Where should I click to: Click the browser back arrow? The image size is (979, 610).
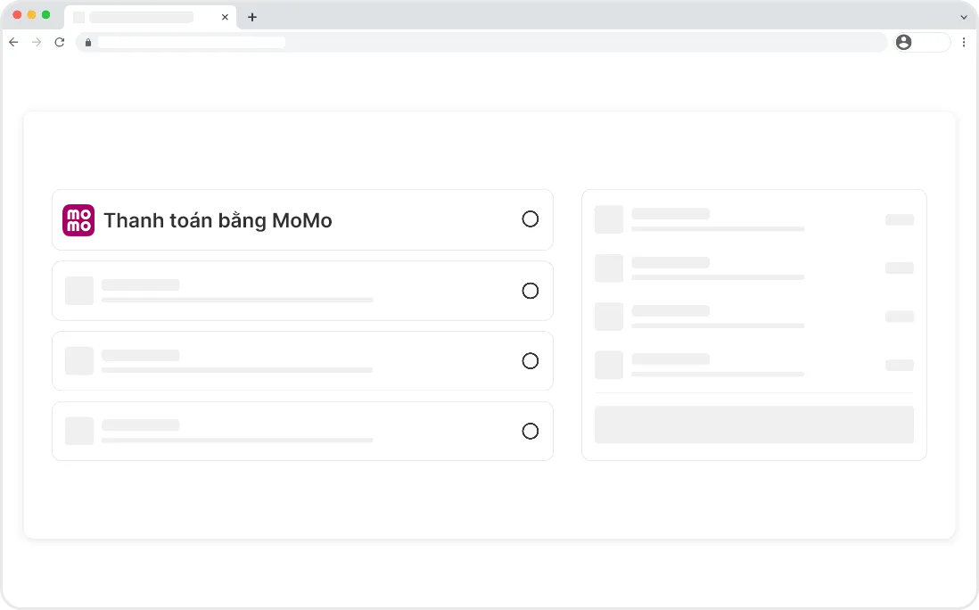(13, 42)
